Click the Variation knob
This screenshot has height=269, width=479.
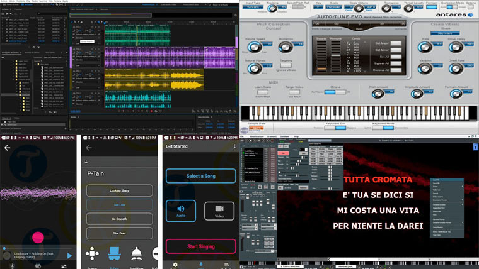425,69
